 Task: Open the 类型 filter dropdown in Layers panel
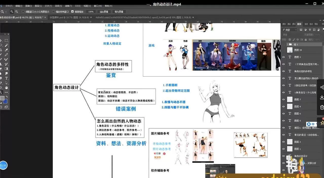[x=295, y=30]
